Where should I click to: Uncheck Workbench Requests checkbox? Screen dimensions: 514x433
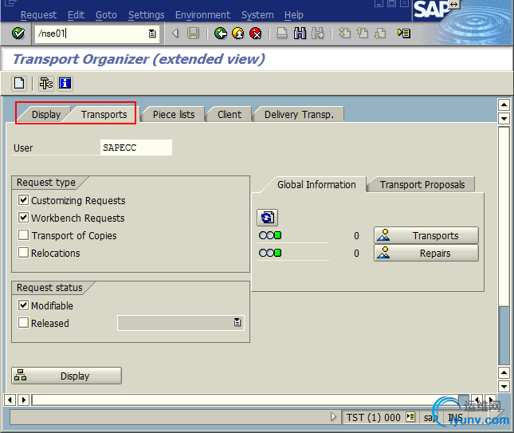[x=23, y=218]
